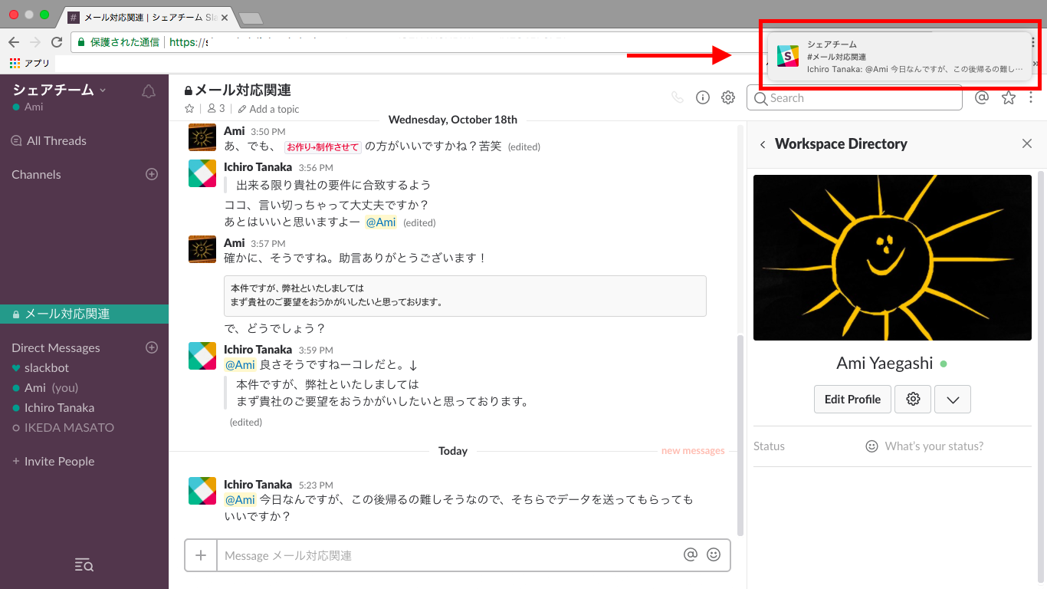This screenshot has height=589, width=1047.
Task: Open notification preferences via the bell icon
Action: point(148,90)
